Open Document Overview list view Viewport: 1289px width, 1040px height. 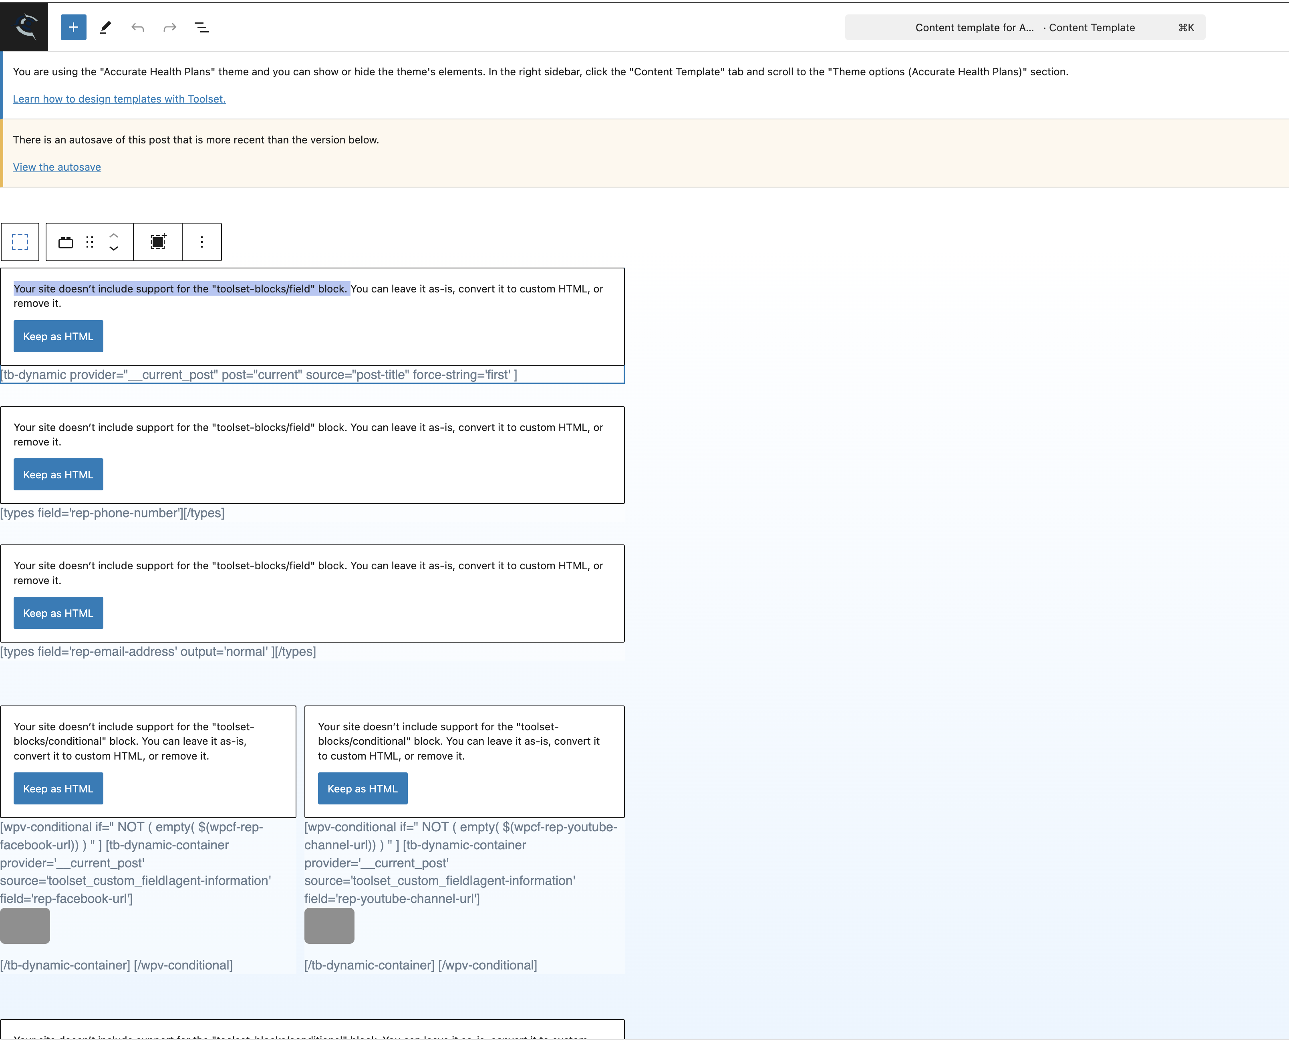tap(202, 27)
